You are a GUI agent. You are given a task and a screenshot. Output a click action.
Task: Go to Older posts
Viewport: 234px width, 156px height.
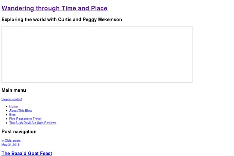point(11,140)
